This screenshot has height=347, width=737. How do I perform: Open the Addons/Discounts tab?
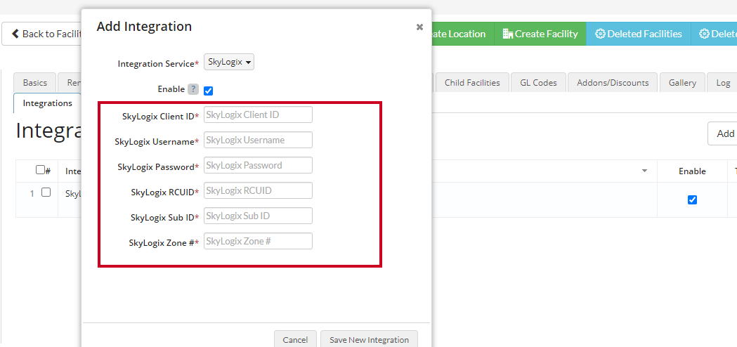[x=613, y=83]
